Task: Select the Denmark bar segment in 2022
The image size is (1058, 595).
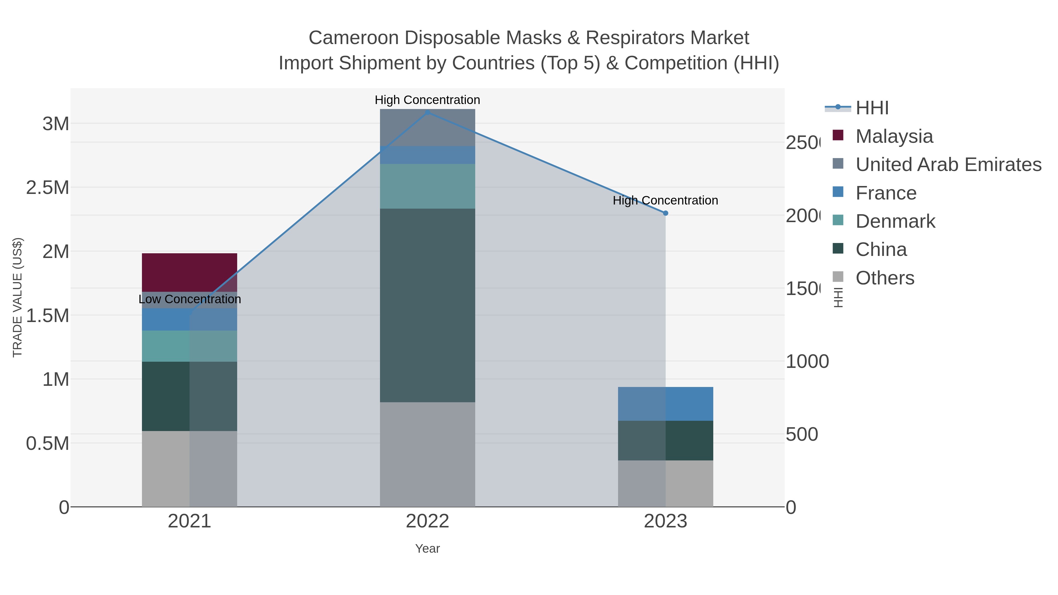Action: (428, 186)
